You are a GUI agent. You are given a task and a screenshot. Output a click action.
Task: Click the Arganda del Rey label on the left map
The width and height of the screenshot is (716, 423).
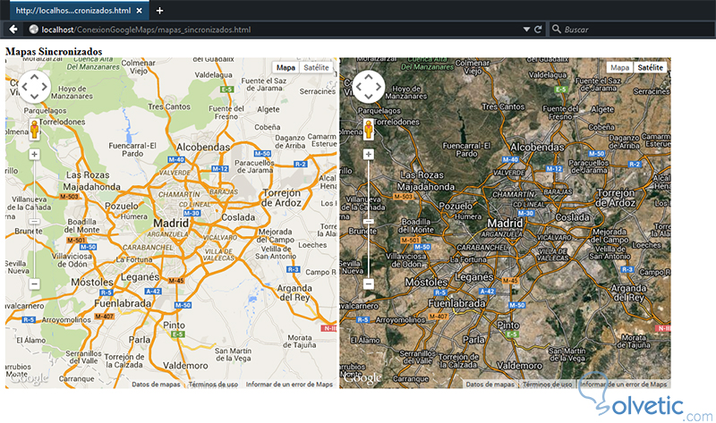[295, 292]
